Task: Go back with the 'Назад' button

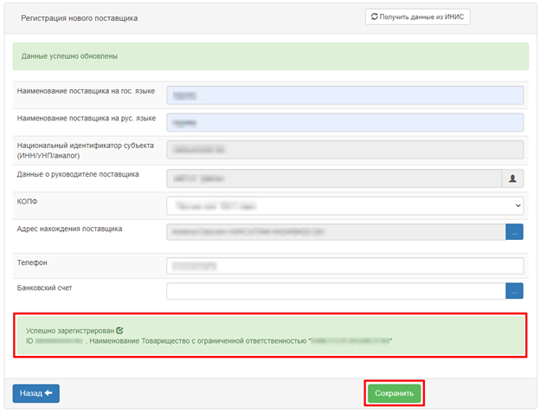Action: tap(36, 393)
